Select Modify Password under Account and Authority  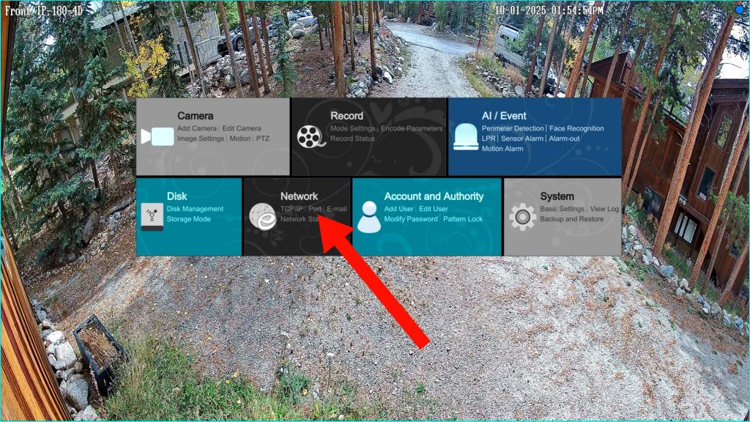[411, 219]
